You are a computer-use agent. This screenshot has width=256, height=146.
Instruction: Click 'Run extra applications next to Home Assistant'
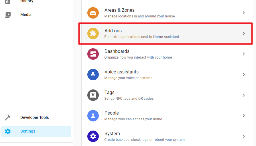click(142, 37)
